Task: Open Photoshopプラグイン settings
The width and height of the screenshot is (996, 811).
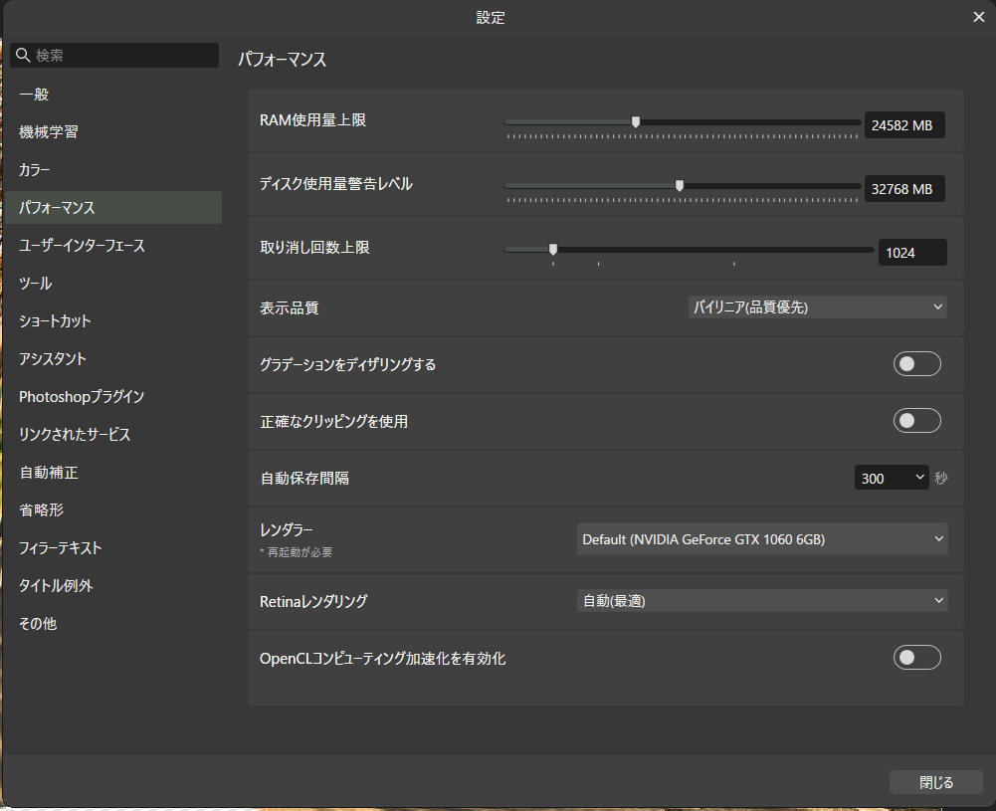Action: coord(82,397)
